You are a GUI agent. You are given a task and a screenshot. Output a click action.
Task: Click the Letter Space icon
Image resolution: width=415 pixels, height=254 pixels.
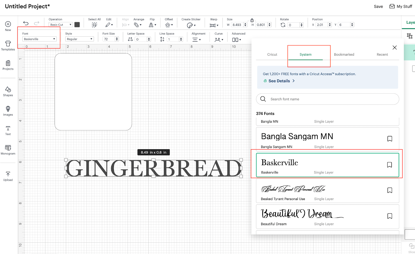tap(130, 39)
